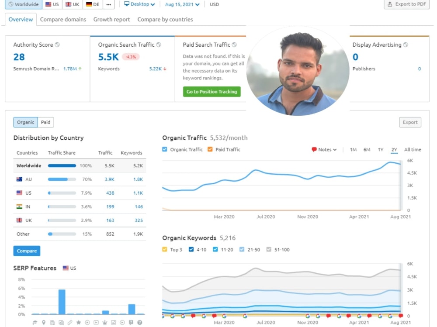Viewport: 437px width, 327px height.
Task: Select the US database tab
Action: coord(52,4)
